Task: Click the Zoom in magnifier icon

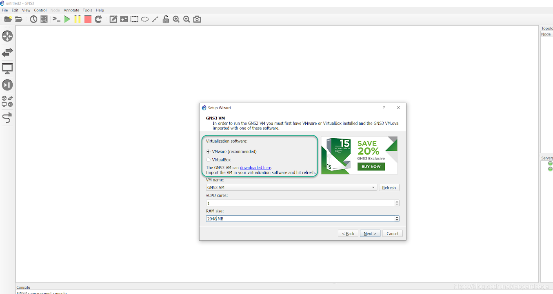Action: tap(176, 19)
